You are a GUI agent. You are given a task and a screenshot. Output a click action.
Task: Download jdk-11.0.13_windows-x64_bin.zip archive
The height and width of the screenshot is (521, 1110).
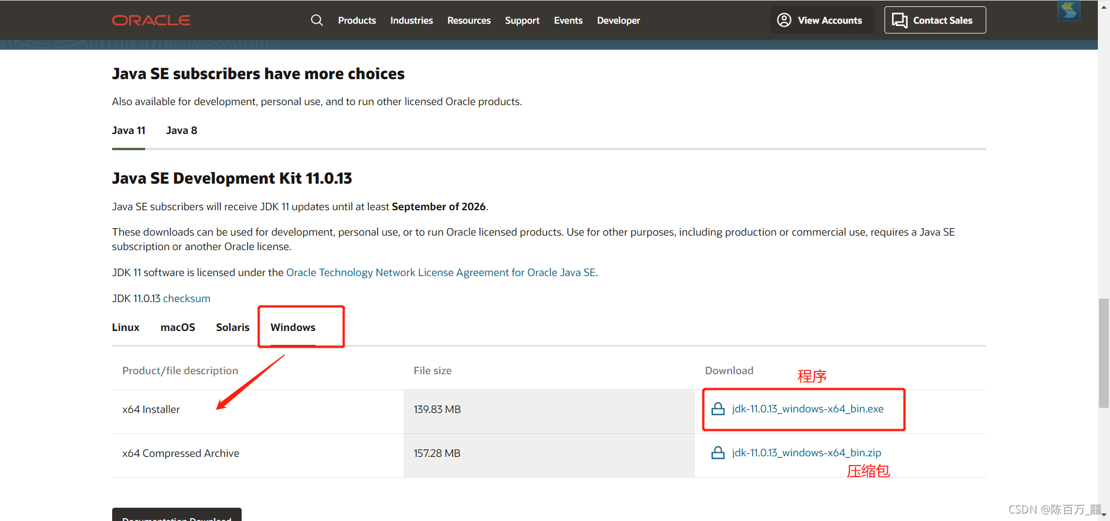[806, 453]
